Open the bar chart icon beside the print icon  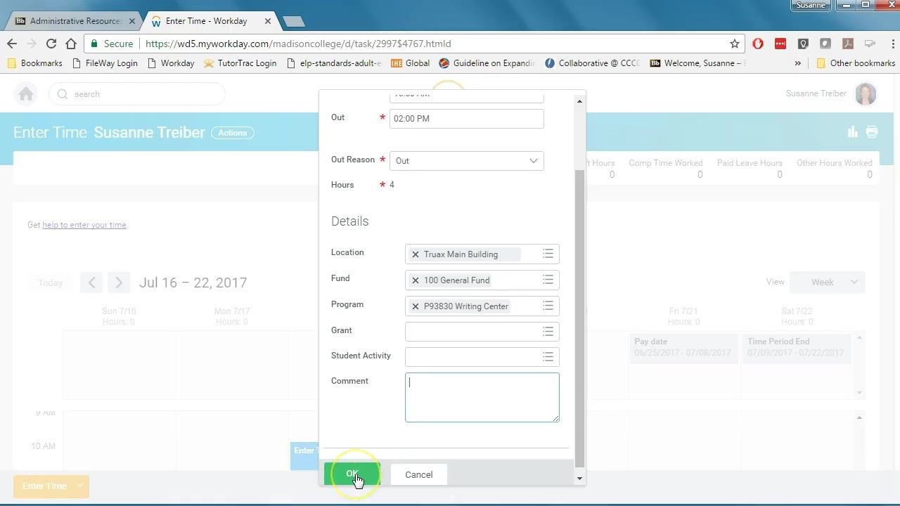853,131
